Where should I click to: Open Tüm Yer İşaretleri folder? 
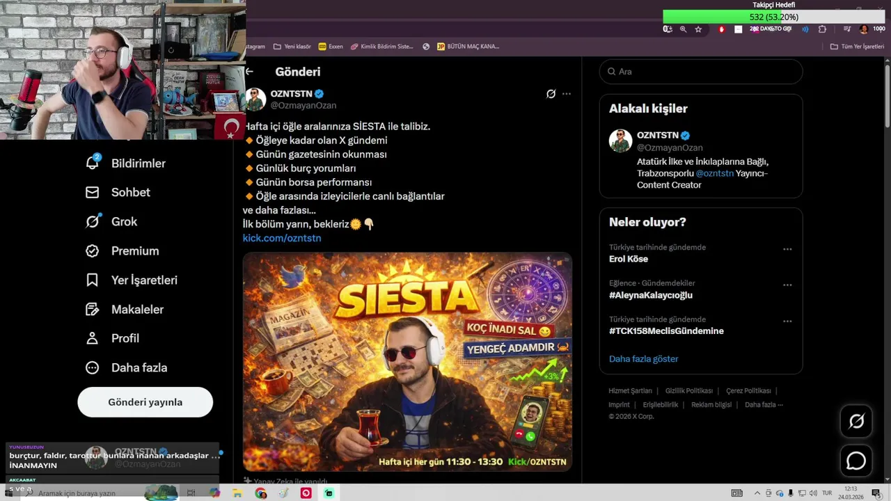point(857,47)
